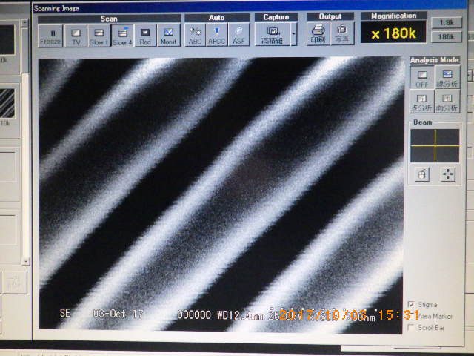Click the left panel scrollbar down arrow
Screen dimensions: 474x356
pos(26,261)
